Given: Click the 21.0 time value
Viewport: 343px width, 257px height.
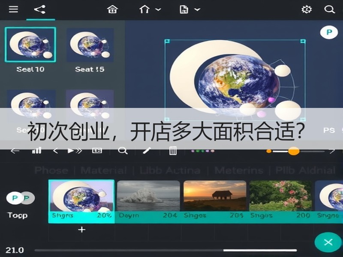Looking at the screenshot, I should click(x=15, y=250).
